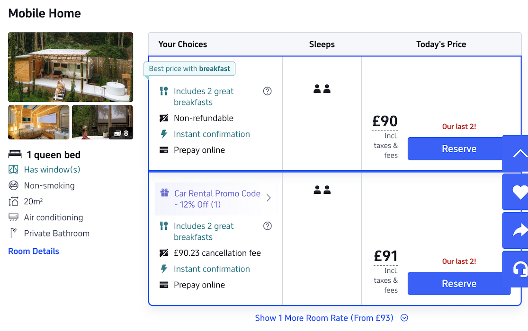Viewport: 528px width, 331px height.
Task: Click the main Mobile Home exterior photo
Action: point(70,67)
